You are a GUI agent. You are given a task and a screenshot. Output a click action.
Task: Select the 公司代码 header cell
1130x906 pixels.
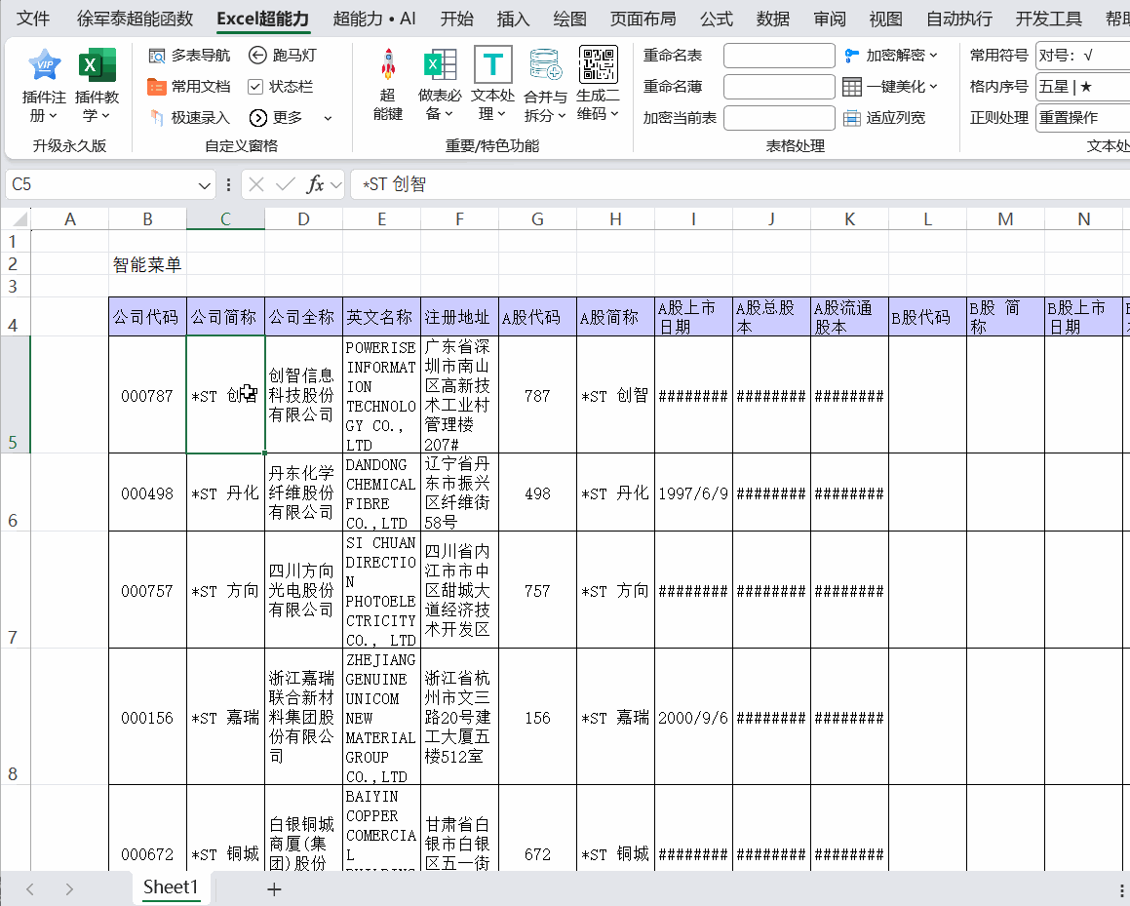147,317
